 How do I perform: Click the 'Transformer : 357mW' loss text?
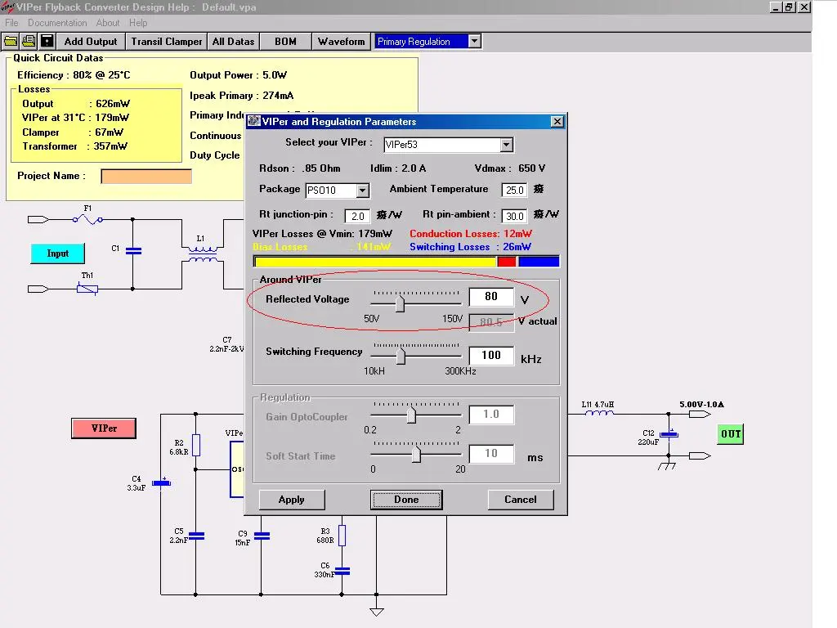[x=74, y=146]
